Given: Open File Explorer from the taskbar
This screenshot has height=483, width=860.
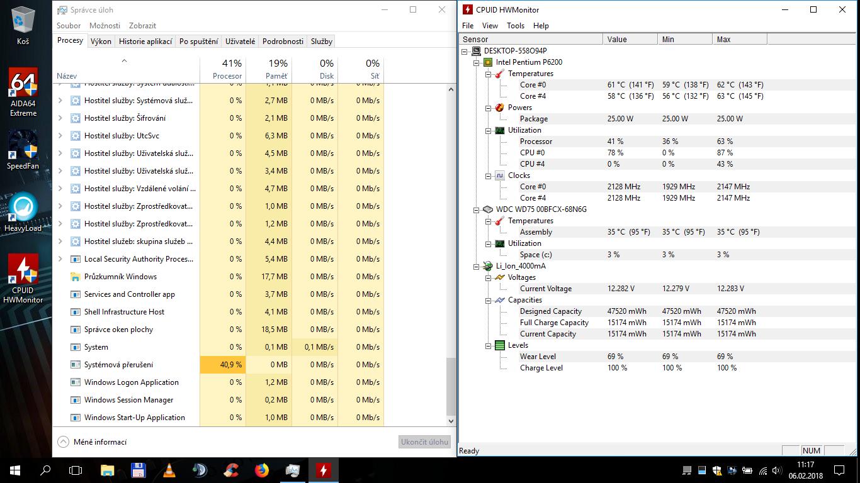Looking at the screenshot, I should click(108, 470).
